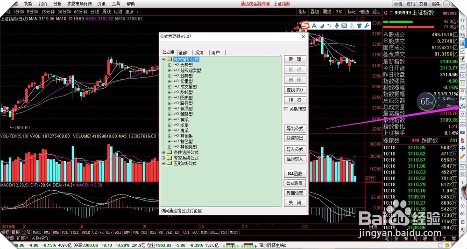The width and height of the screenshot is (467, 249).
Task: Click the 关闭 button in dialog
Action: pyautogui.click(x=295, y=202)
